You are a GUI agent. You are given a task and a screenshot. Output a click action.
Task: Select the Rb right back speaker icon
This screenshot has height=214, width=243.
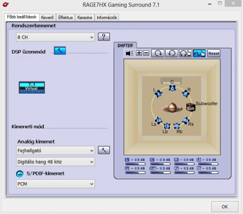[177, 126]
